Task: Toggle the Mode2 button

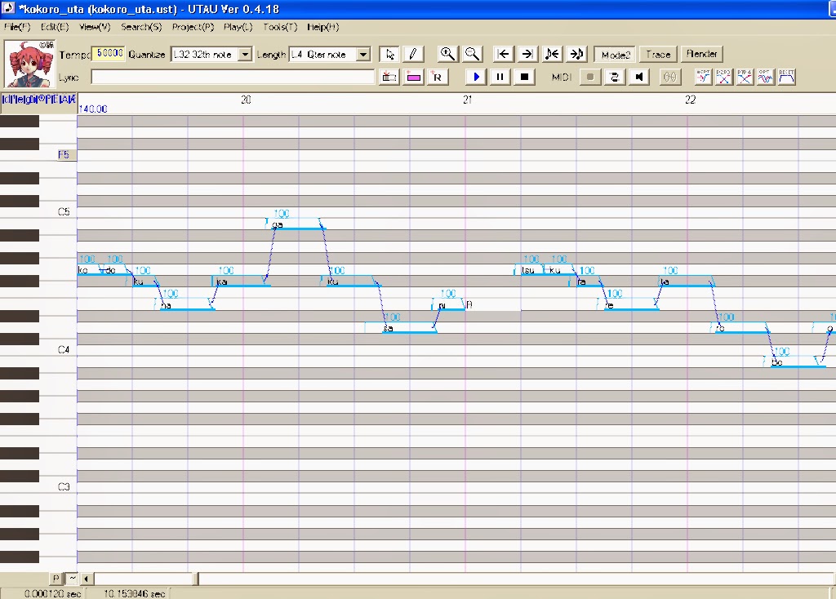Action: pyautogui.click(x=614, y=54)
